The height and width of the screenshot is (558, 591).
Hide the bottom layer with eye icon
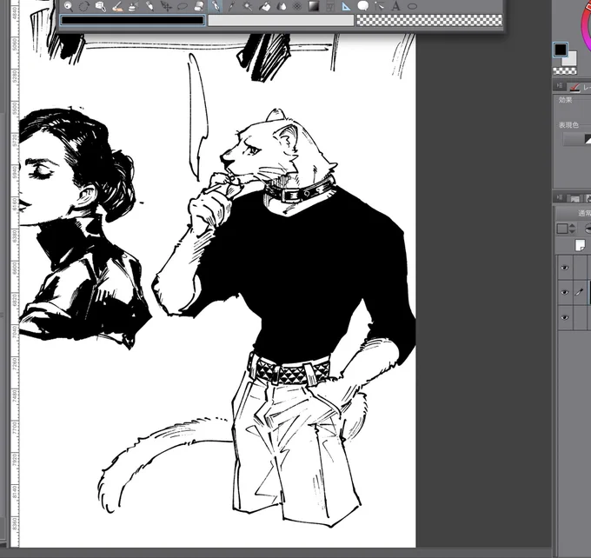tap(564, 317)
